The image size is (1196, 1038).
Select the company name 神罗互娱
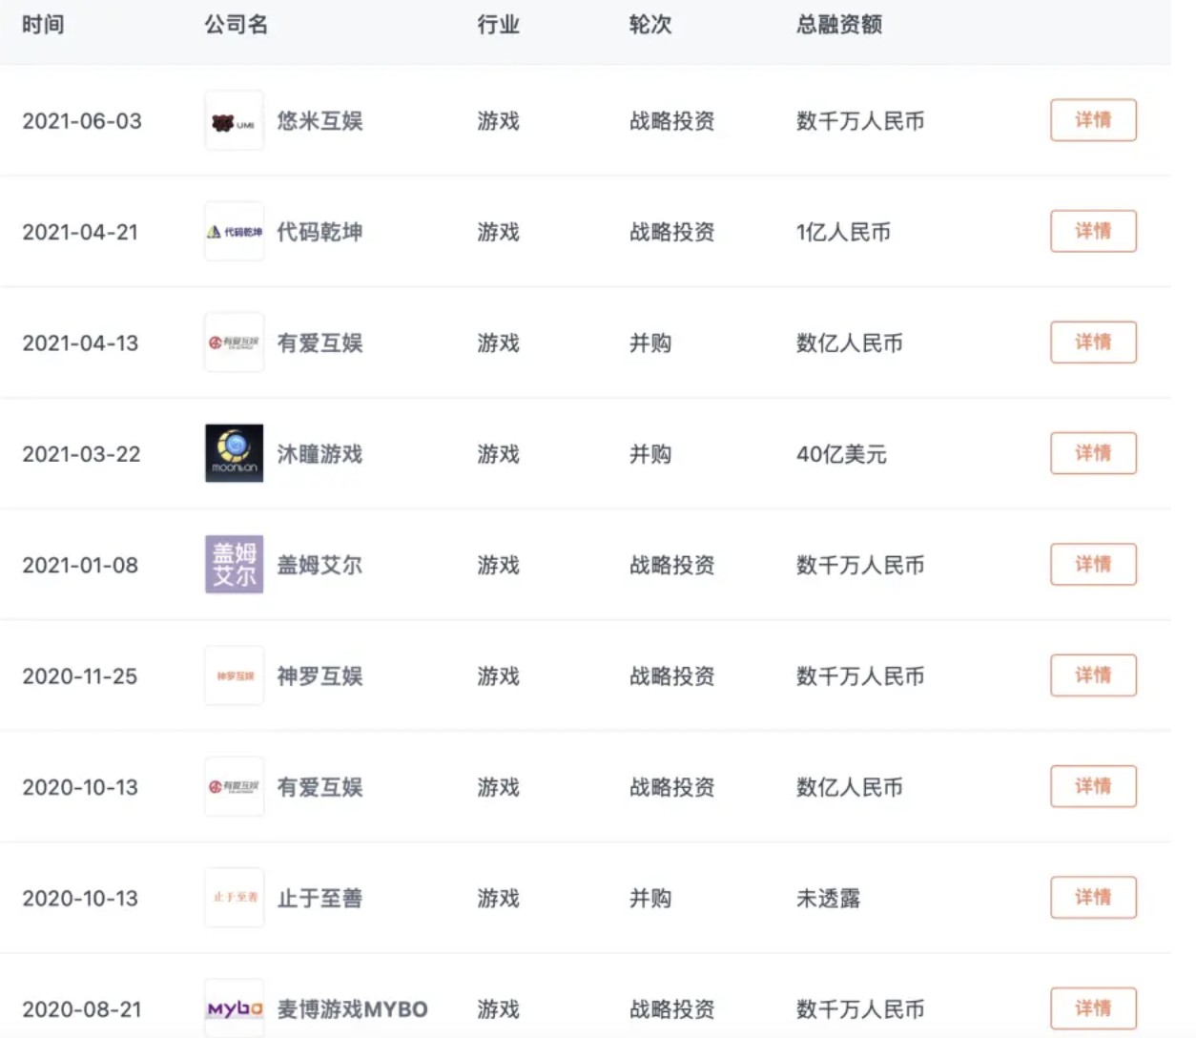pyautogui.click(x=320, y=676)
